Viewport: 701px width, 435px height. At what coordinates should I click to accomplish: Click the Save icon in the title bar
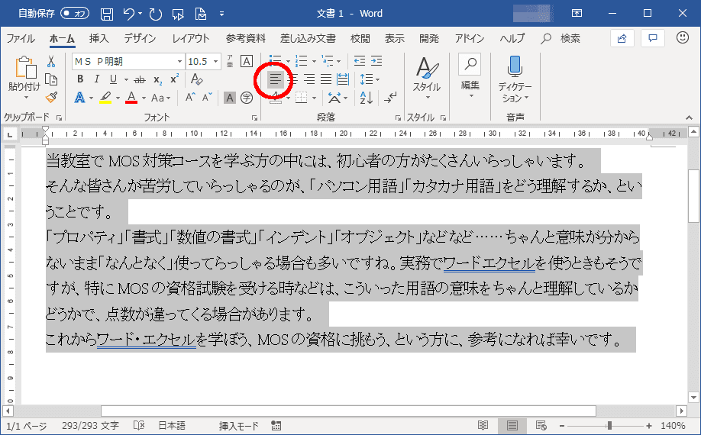point(106,14)
